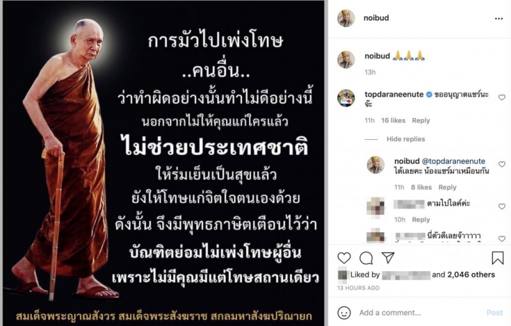Open comment speech bubble icon
Screen dimensions: 511x326
pyautogui.click(x=366, y=258)
